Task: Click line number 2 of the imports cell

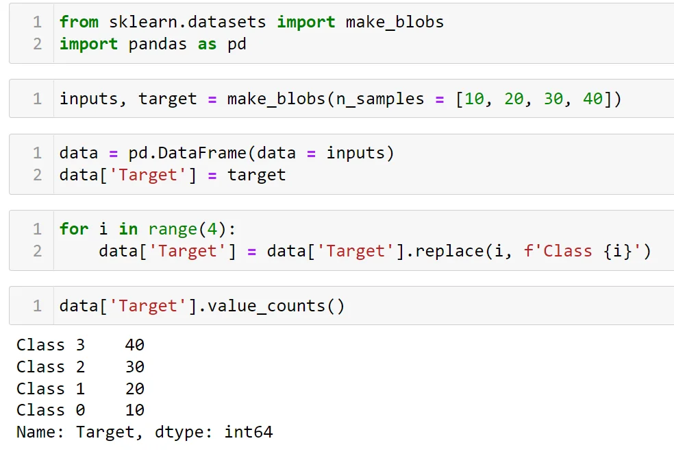Action: pos(37,44)
